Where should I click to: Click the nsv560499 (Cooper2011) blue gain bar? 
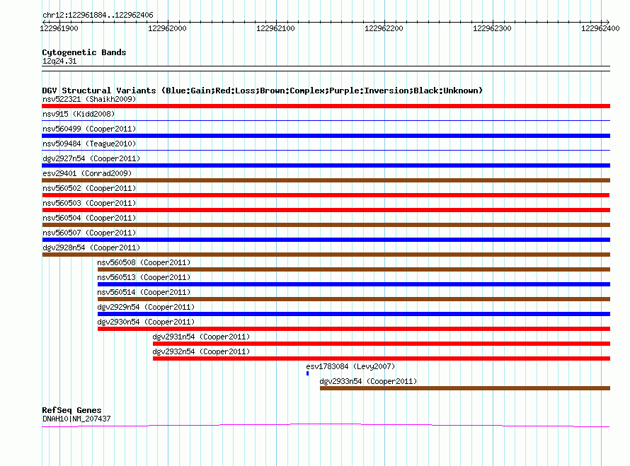coord(326,136)
